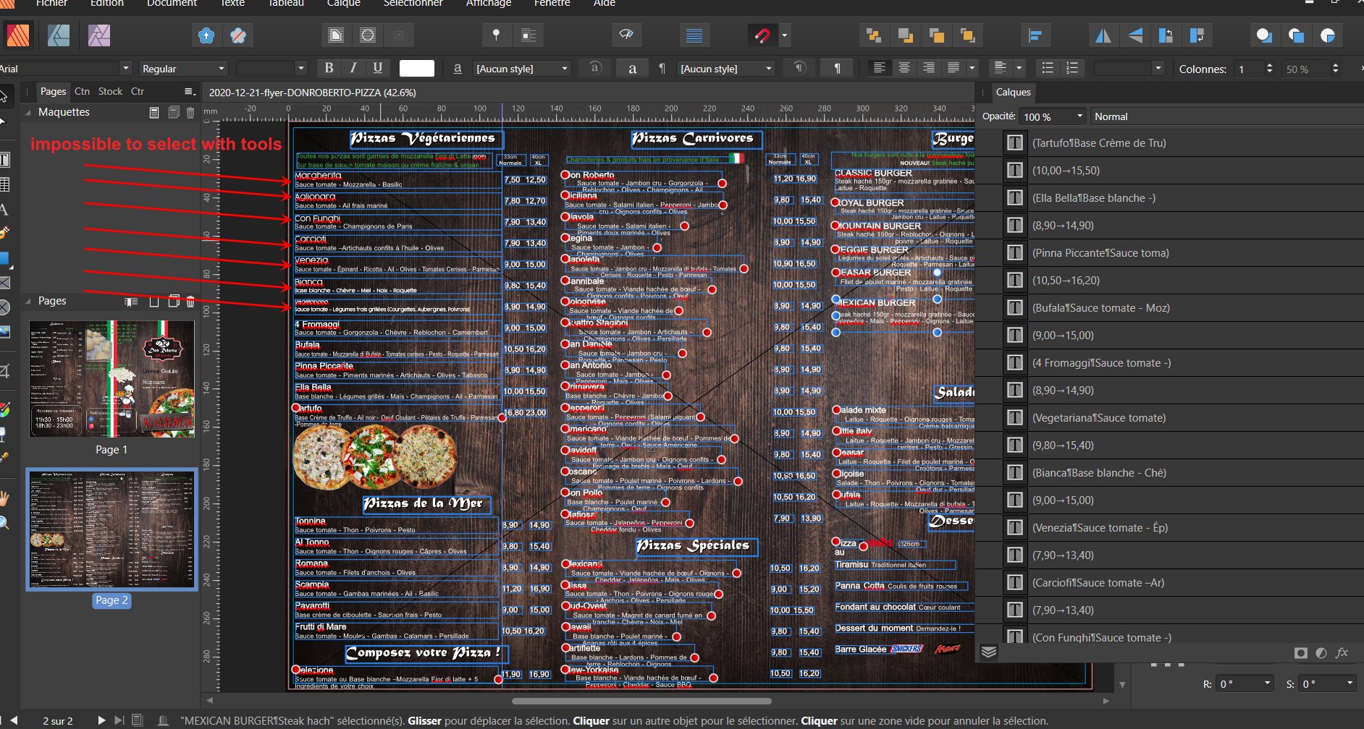Delete master in Maquettes trash icon
The height and width of the screenshot is (729, 1364).
coord(190,112)
